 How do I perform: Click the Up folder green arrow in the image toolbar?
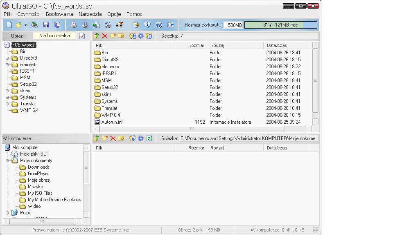point(97,36)
